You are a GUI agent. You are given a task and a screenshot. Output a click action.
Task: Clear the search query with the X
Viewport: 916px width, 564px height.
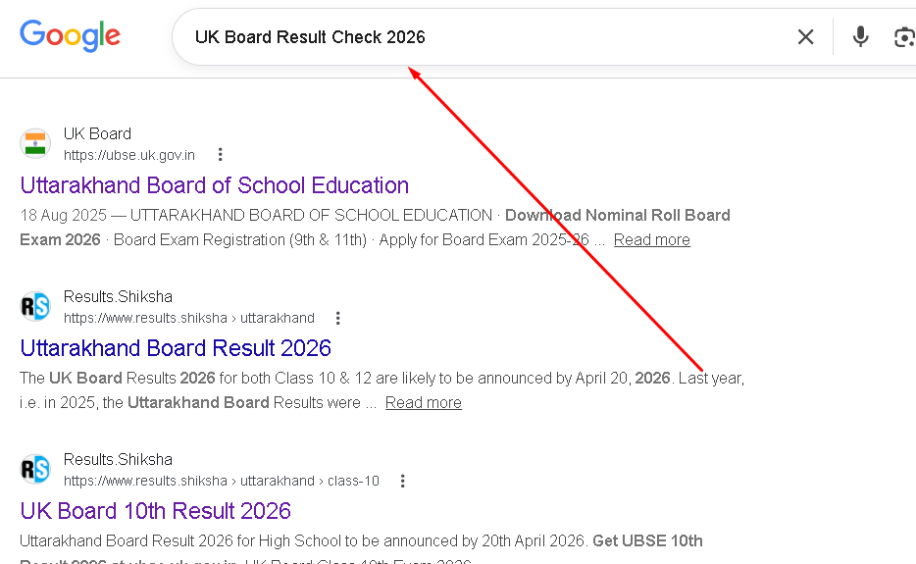tap(805, 37)
